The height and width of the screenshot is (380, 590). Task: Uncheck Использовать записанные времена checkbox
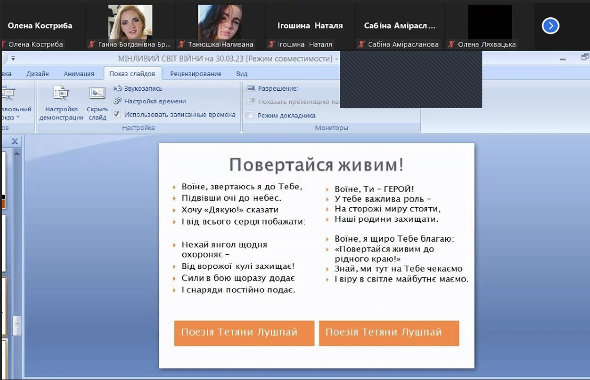pyautogui.click(x=117, y=114)
